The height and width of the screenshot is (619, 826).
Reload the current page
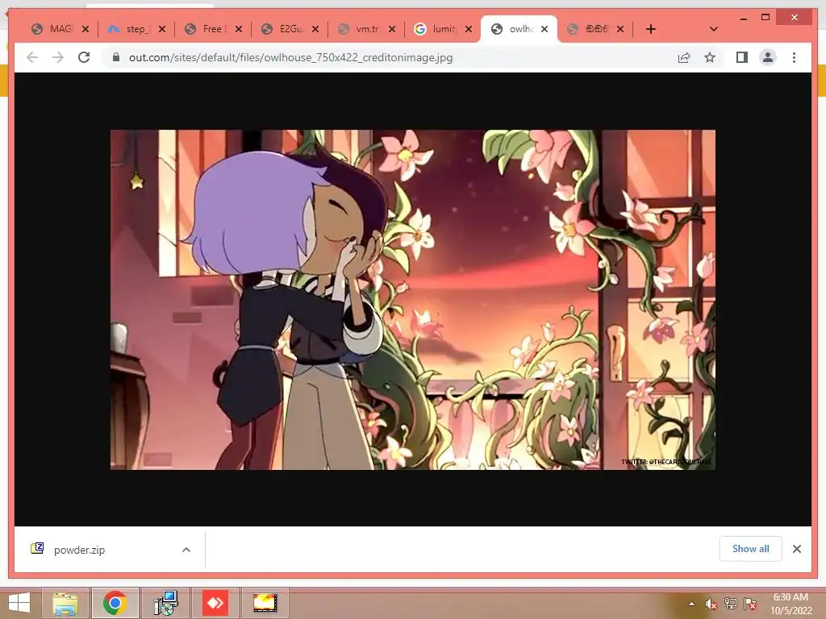pyautogui.click(x=84, y=57)
